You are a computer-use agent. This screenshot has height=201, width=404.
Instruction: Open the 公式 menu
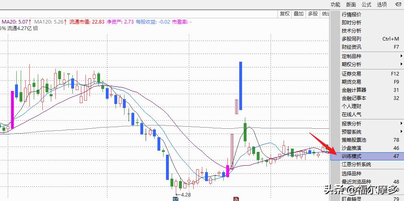point(367,4)
